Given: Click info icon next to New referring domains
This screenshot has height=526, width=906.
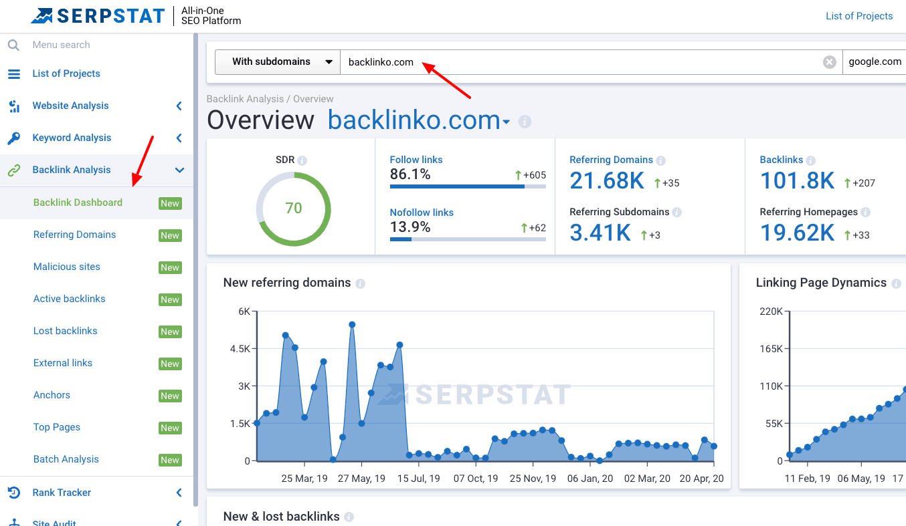Looking at the screenshot, I should pyautogui.click(x=360, y=283).
